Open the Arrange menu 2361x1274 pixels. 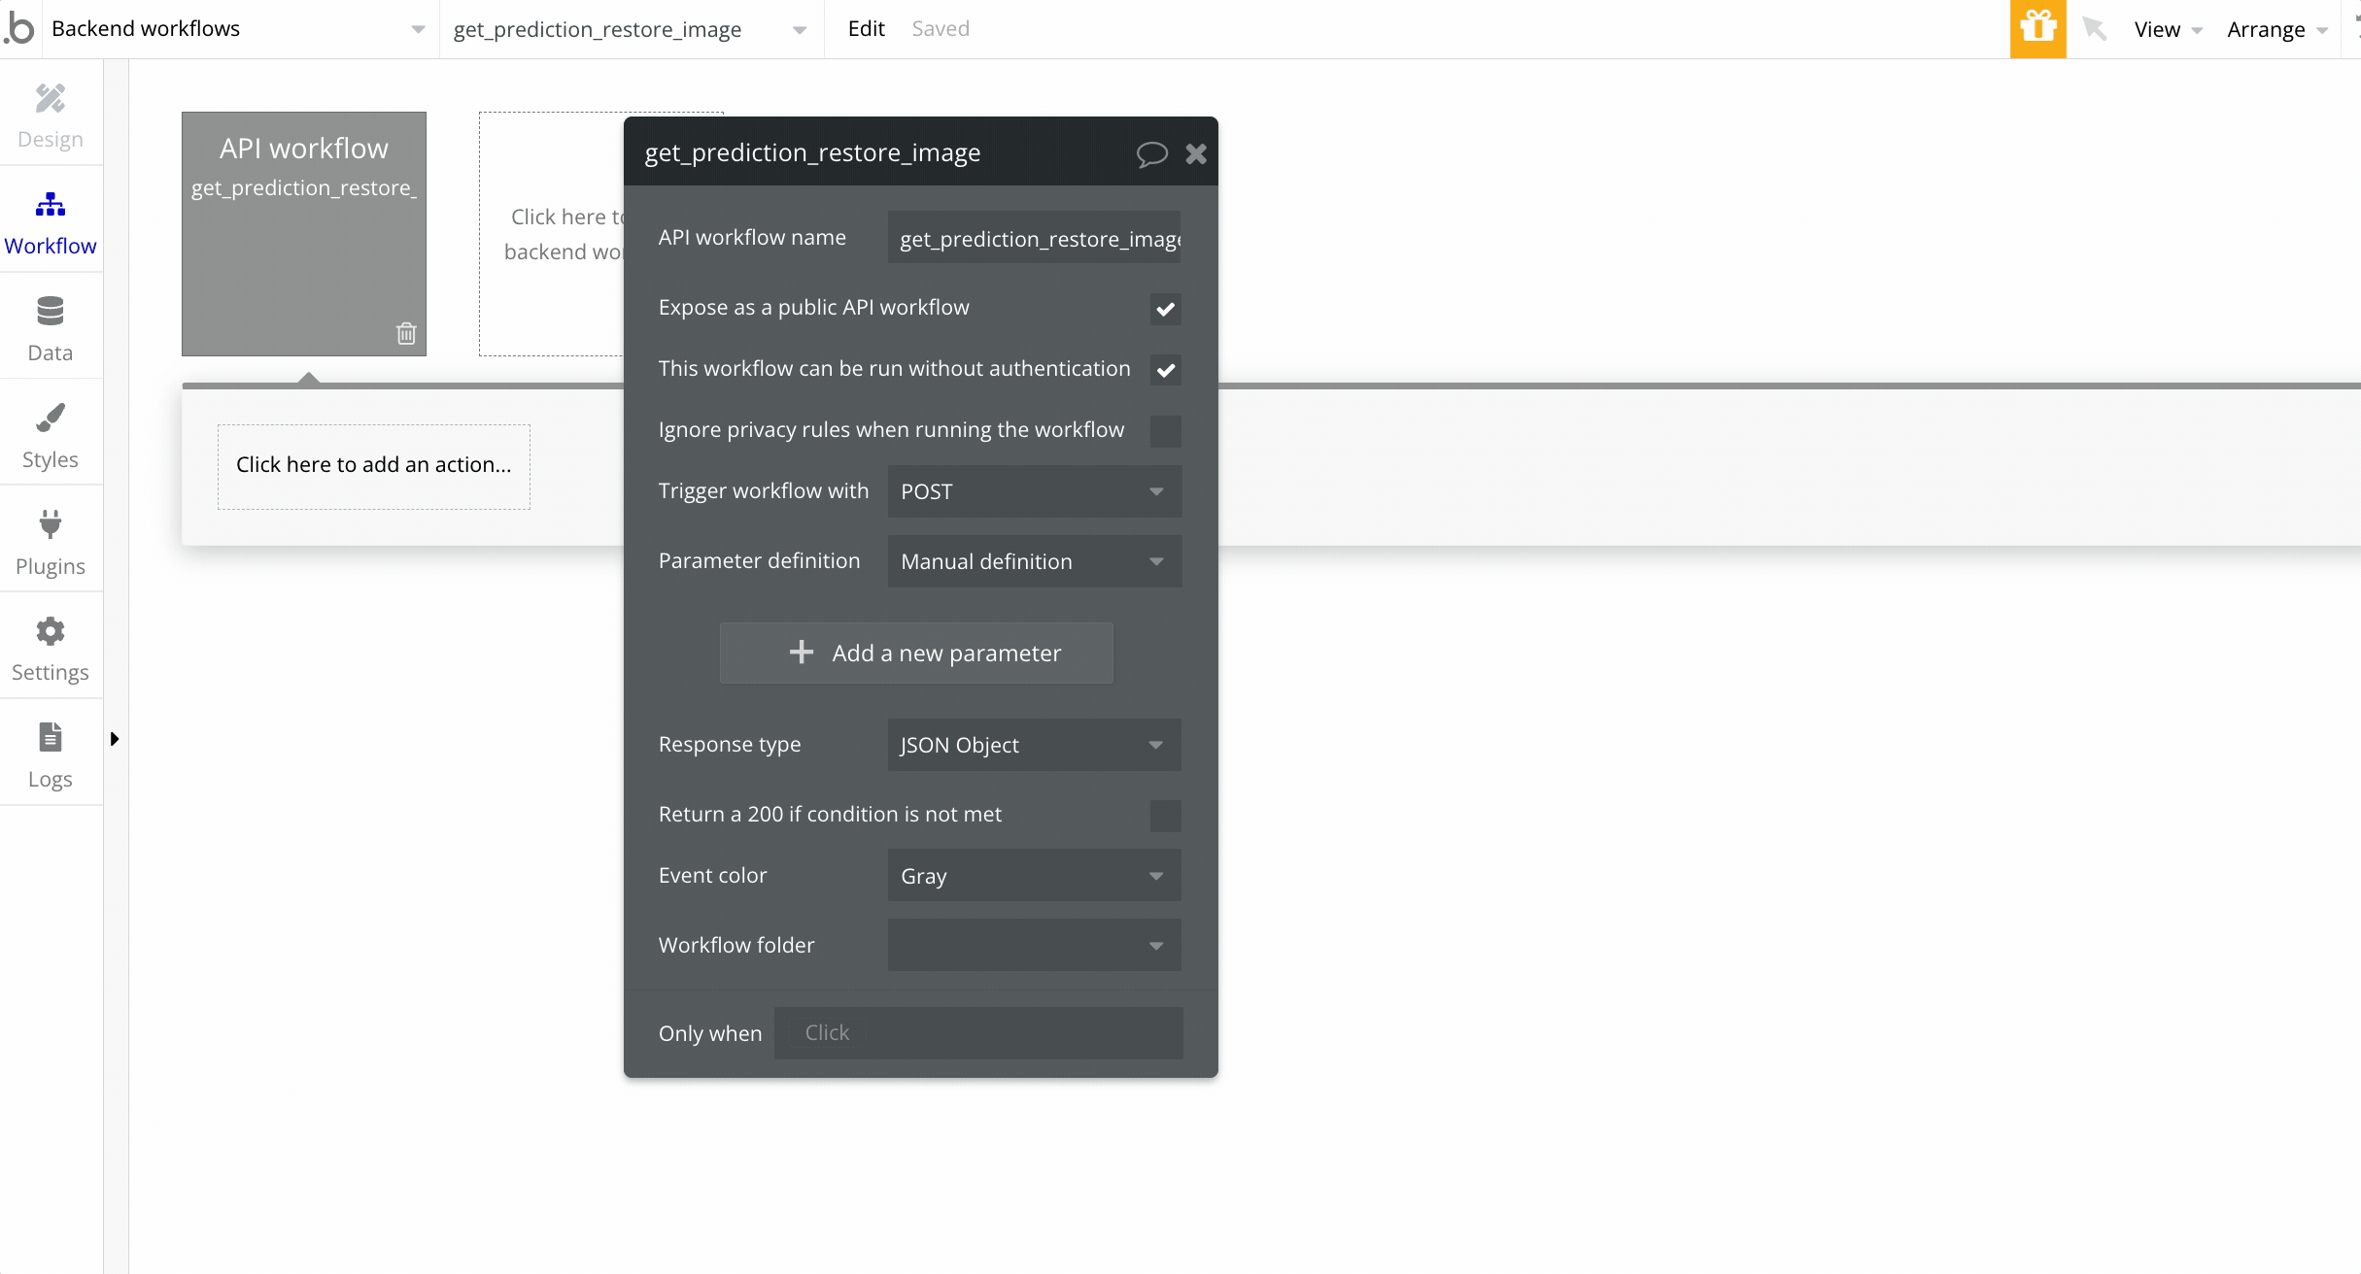point(2276,29)
